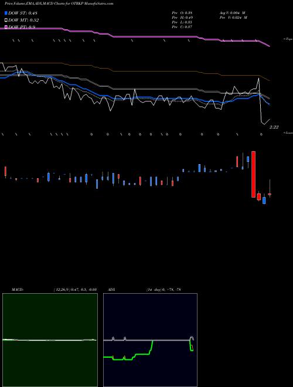Click the 'Avg V: 0.004 M' volume text
This screenshot has width=293, height=387.
click(232, 13)
